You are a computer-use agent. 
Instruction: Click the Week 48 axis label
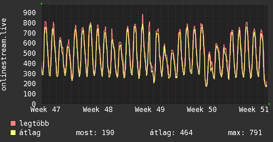click(98, 110)
